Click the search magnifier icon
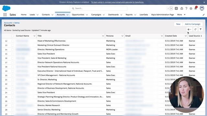Viewport: 207px width, 116px height. (x=73, y=8)
